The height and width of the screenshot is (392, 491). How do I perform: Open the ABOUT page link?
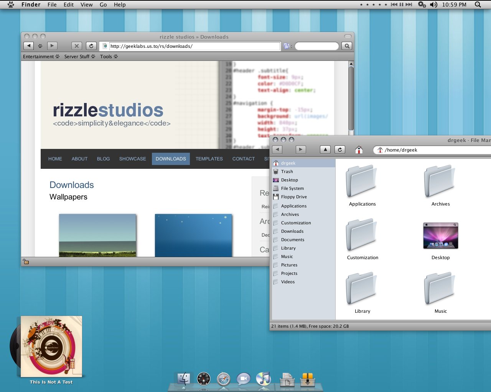coord(79,159)
